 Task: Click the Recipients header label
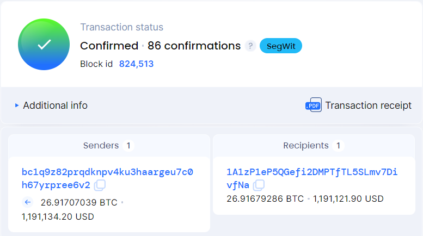(x=305, y=146)
